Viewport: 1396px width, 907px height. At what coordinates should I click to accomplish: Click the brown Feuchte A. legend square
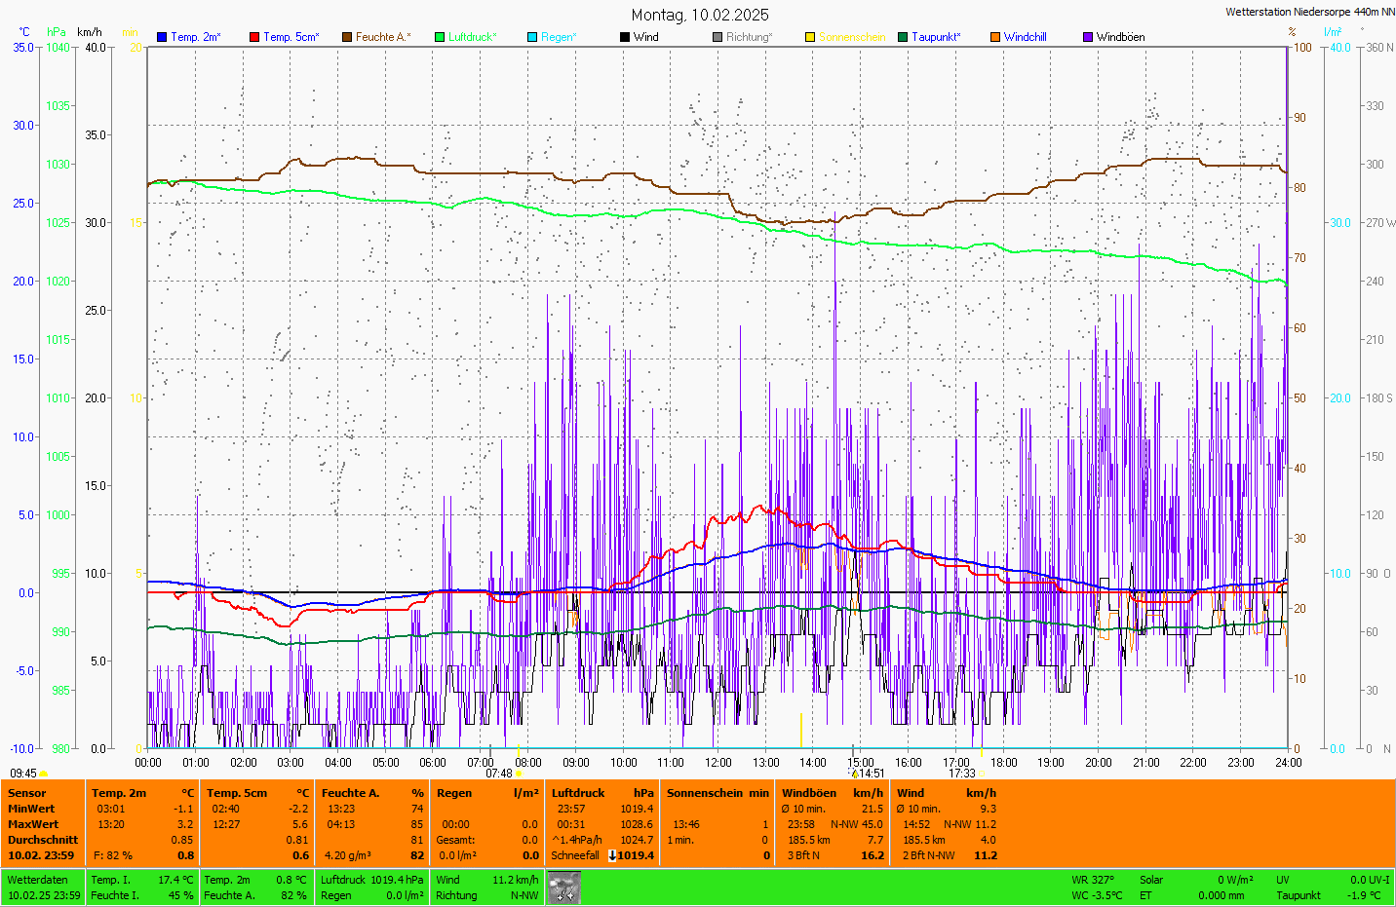point(347,37)
